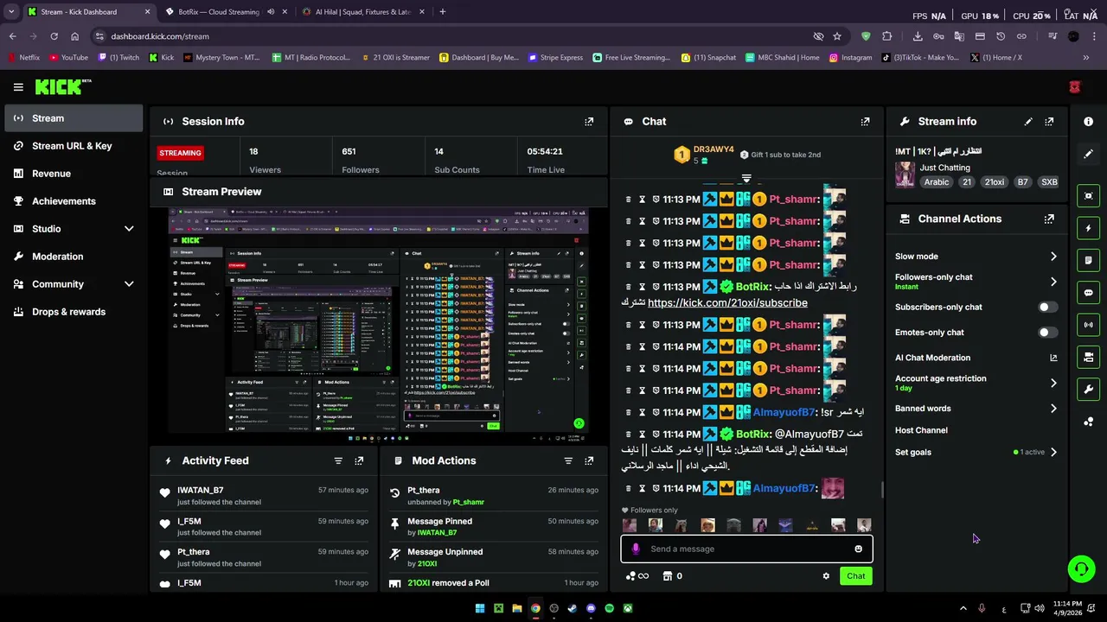Viewport: 1107px width, 622px height.
Task: Filter the Mod Actions list
Action: [x=568, y=461]
